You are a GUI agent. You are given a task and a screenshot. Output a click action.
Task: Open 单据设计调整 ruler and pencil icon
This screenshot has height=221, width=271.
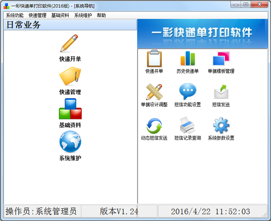point(154,92)
